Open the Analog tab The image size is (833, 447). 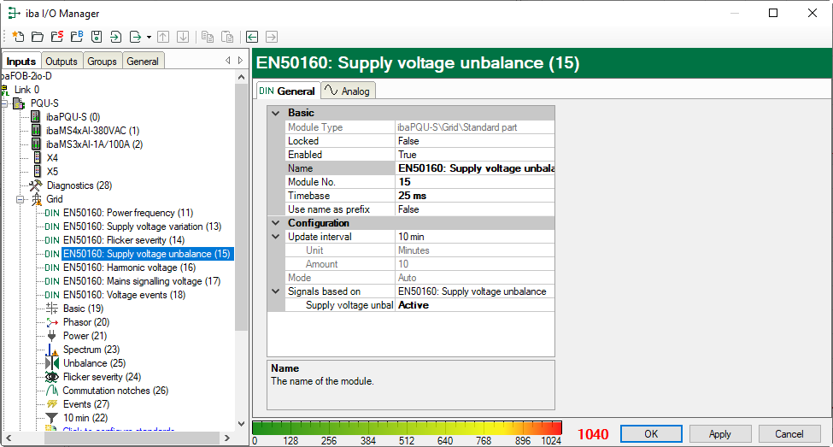(348, 91)
